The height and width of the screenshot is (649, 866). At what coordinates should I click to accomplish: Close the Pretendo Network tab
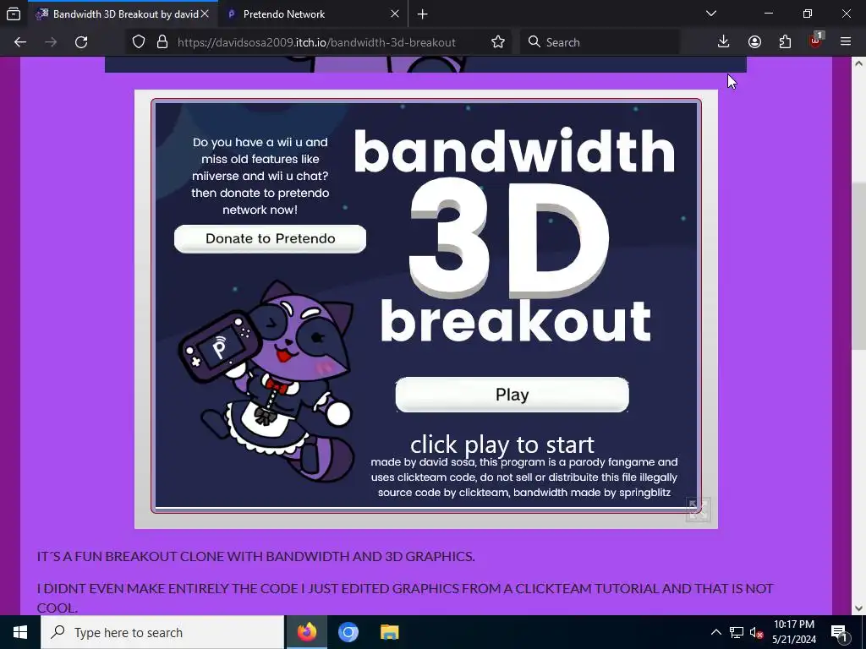point(395,14)
